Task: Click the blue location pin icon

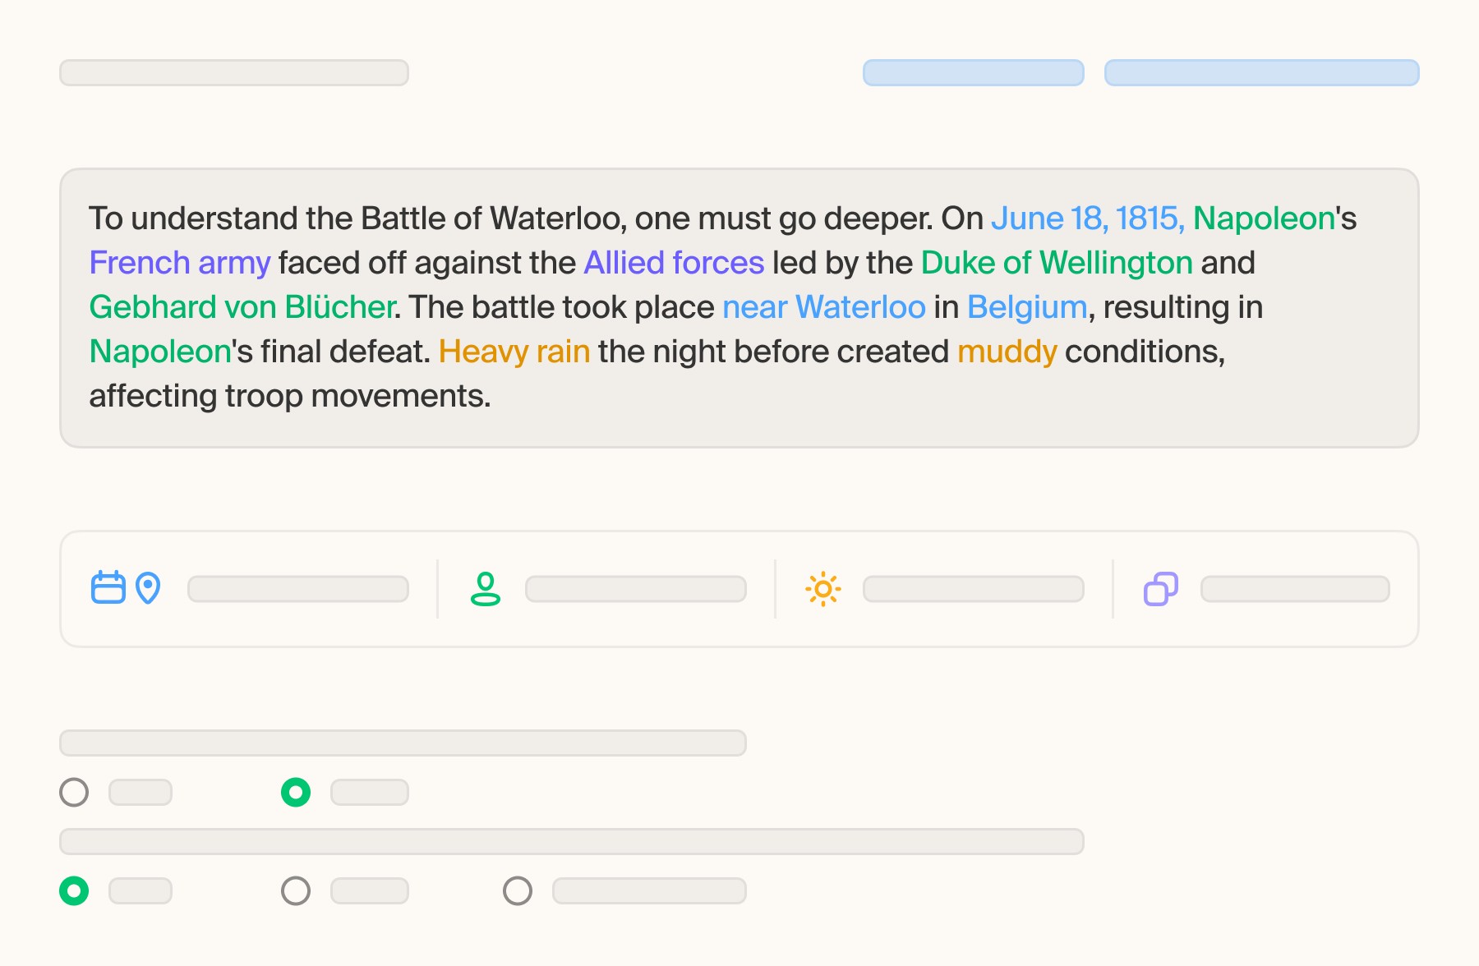Action: click(x=148, y=588)
